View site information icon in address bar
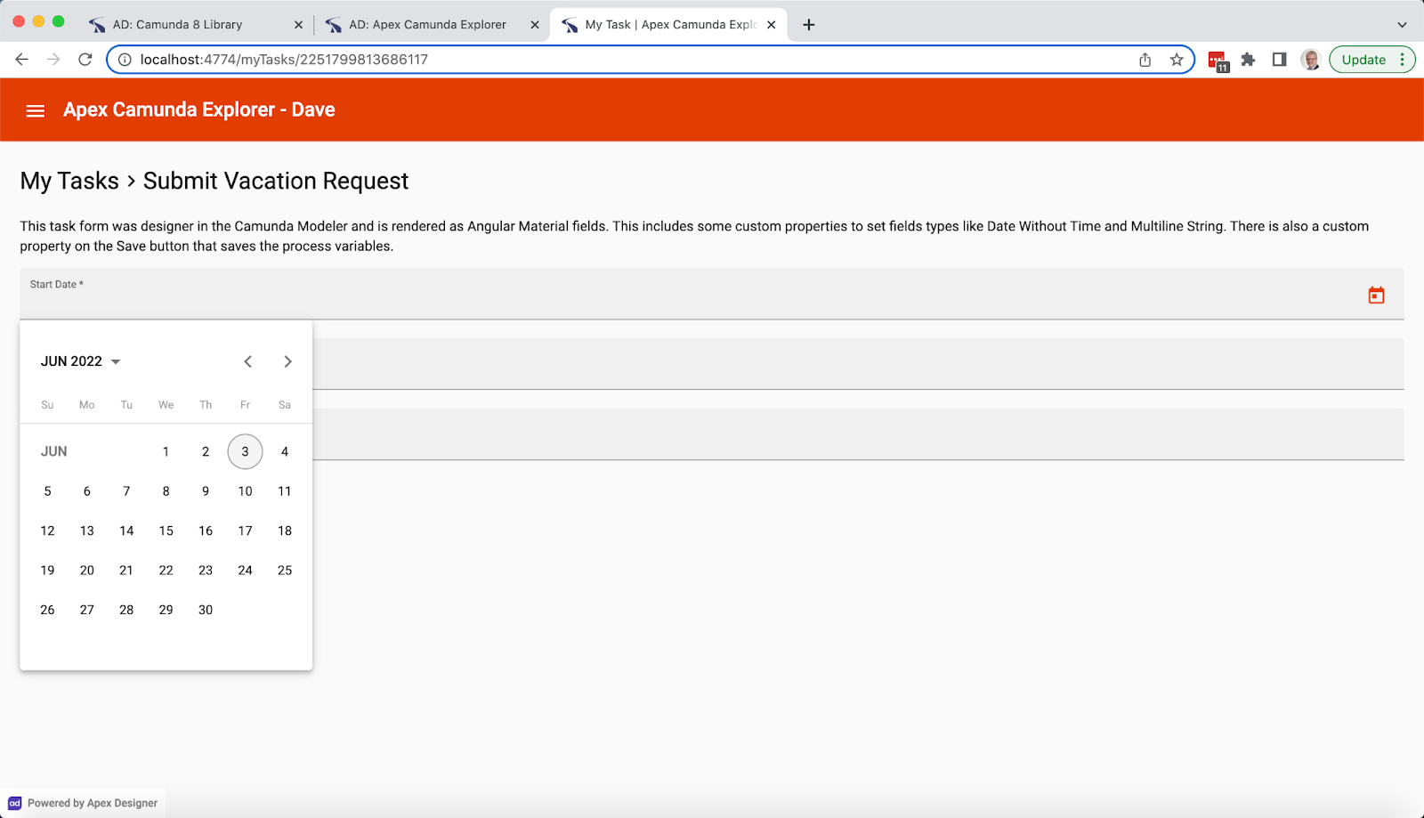1424x818 pixels. pyautogui.click(x=125, y=60)
